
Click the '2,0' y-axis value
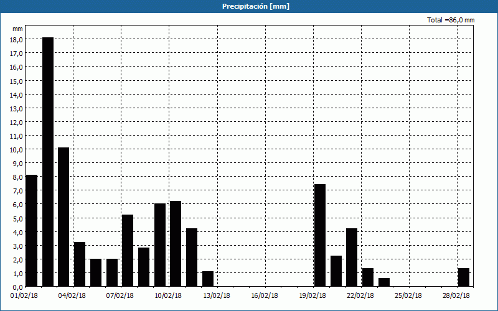point(17,260)
